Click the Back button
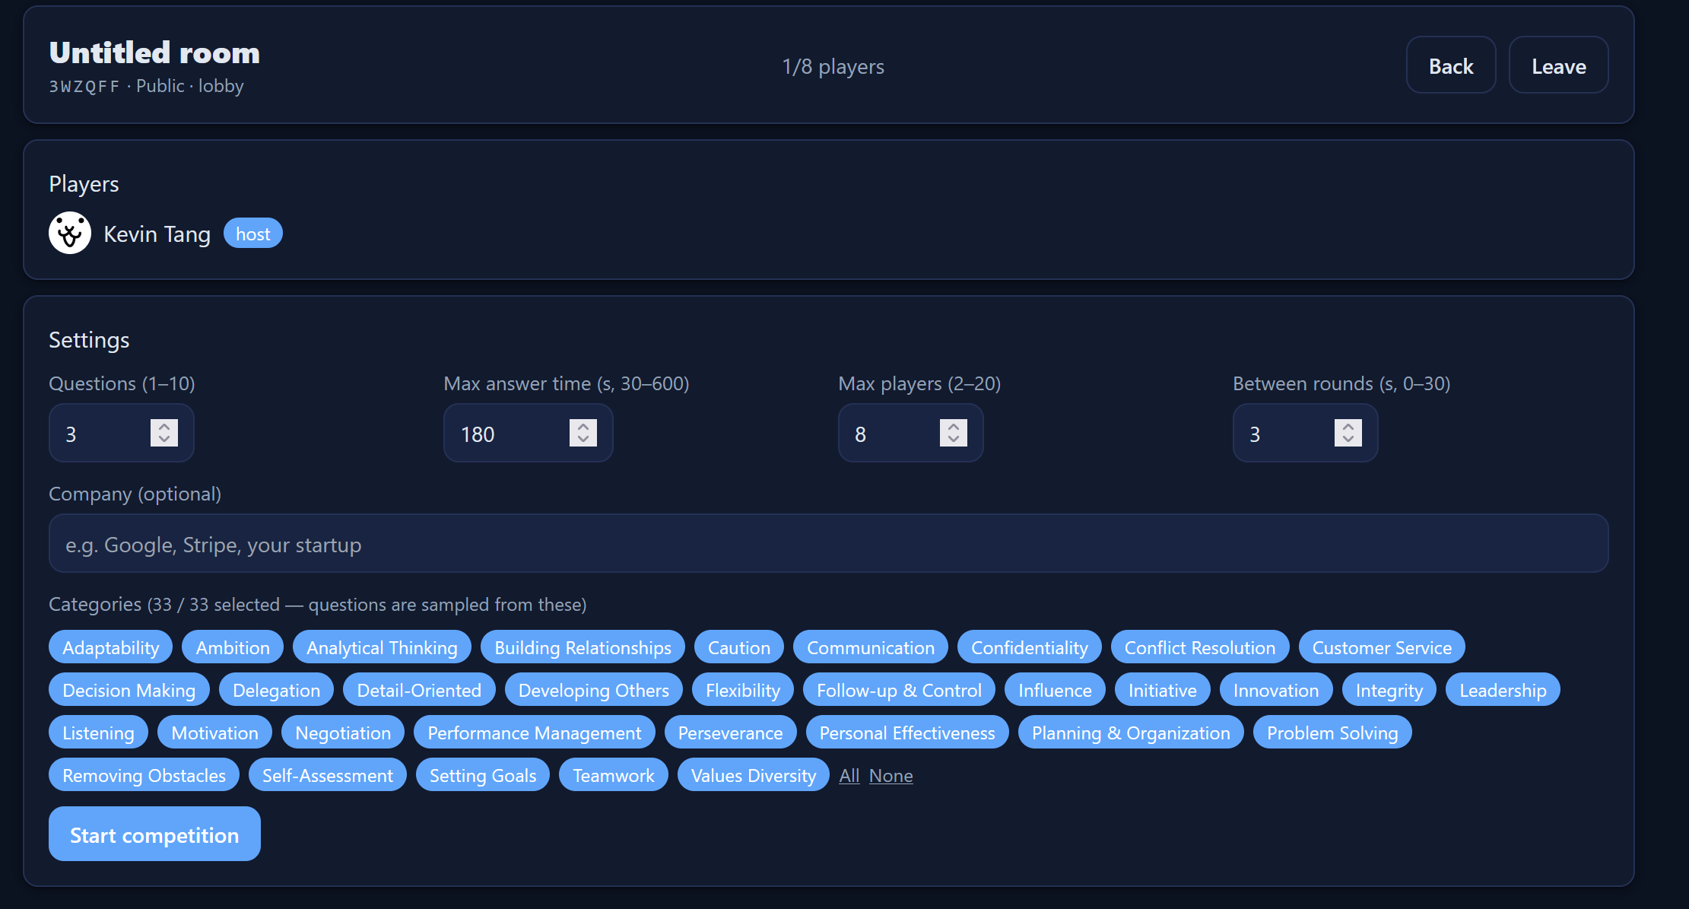 click(x=1450, y=66)
